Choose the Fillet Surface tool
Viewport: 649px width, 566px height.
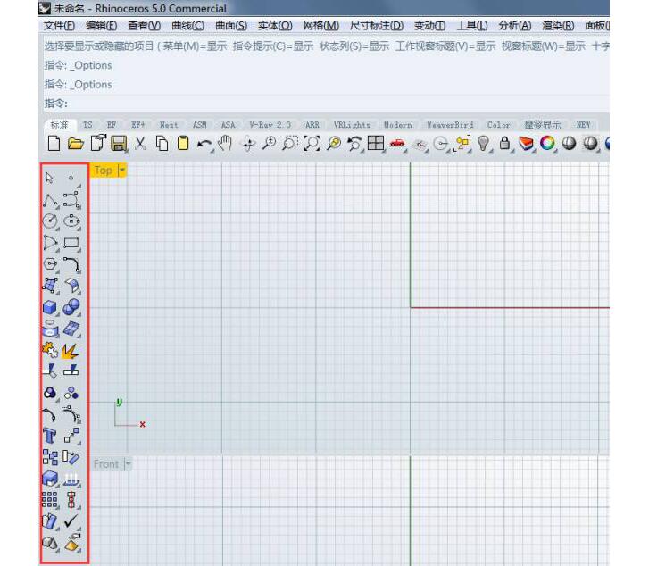tap(71, 286)
